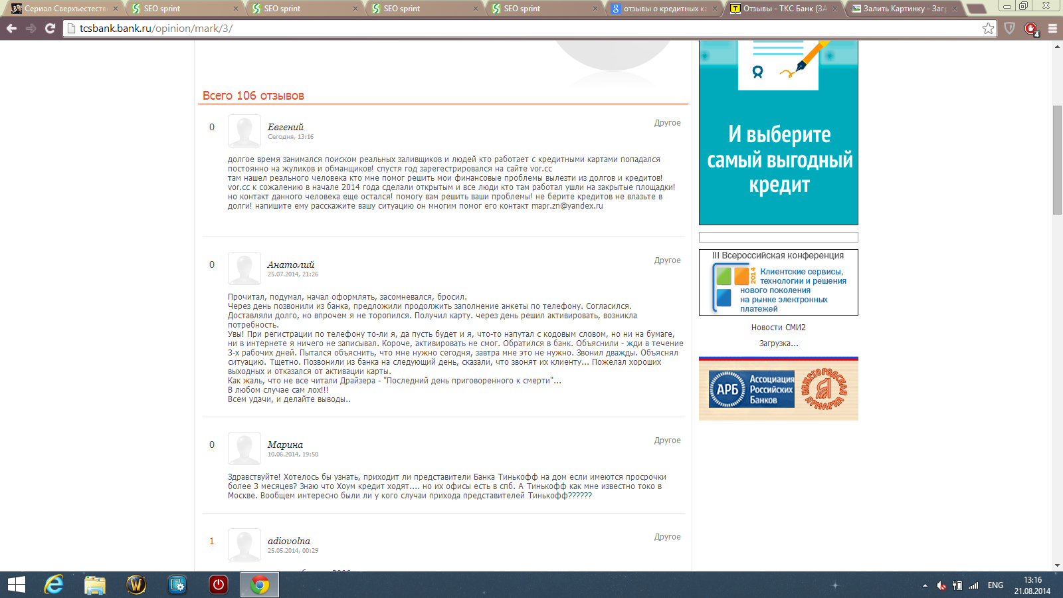
Task: Go back using the browser back arrow
Action: (x=11, y=29)
